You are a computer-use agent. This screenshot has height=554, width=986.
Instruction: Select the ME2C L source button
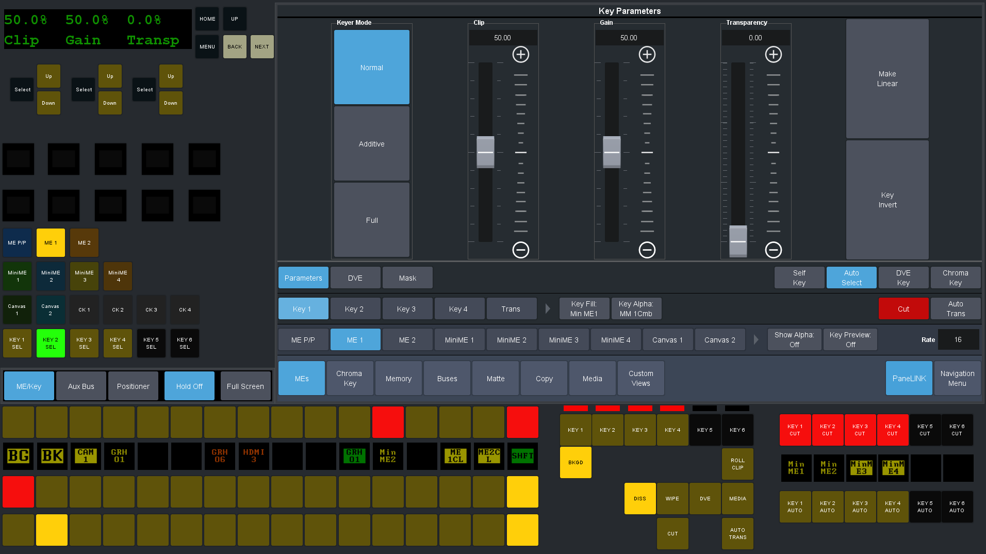point(489,456)
